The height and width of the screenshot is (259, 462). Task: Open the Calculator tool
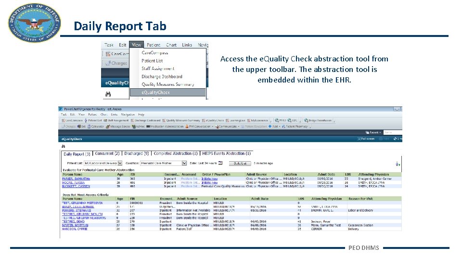[x=96, y=127]
